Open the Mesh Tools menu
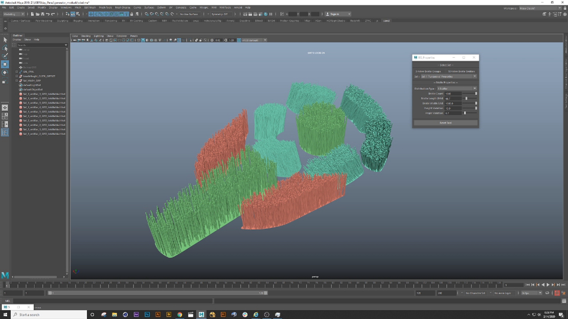 (x=105, y=7)
